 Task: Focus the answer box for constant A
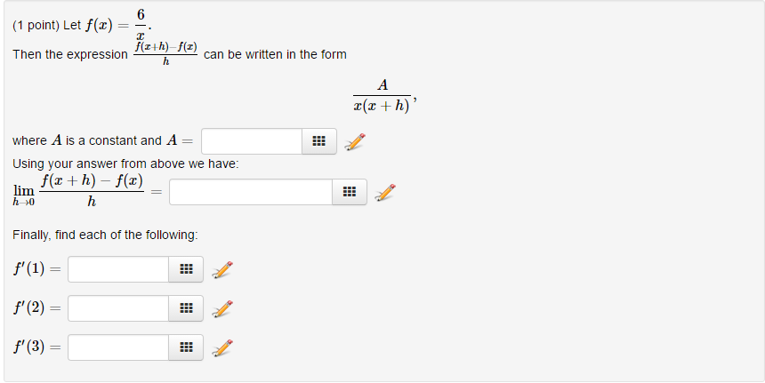tap(252, 141)
